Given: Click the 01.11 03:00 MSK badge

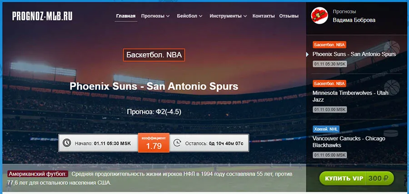Looking at the screenshot, I should [x=330, y=109].
